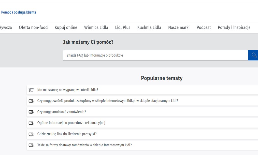Open the 'Podcast' menu item

point(204,27)
